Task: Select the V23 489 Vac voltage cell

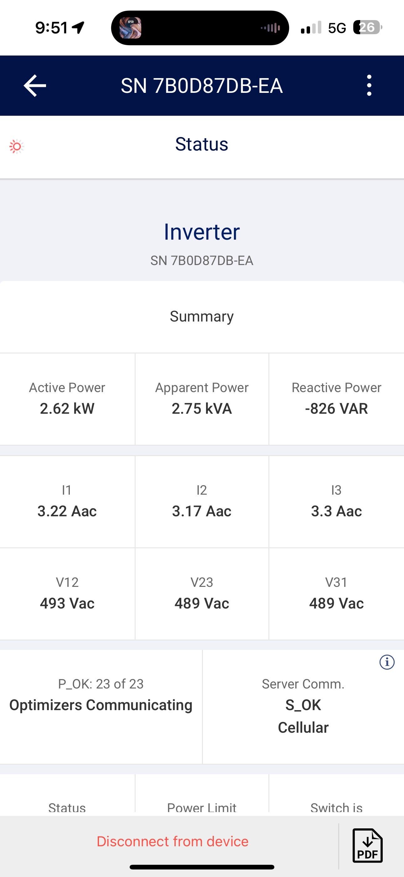Action: [x=202, y=594]
